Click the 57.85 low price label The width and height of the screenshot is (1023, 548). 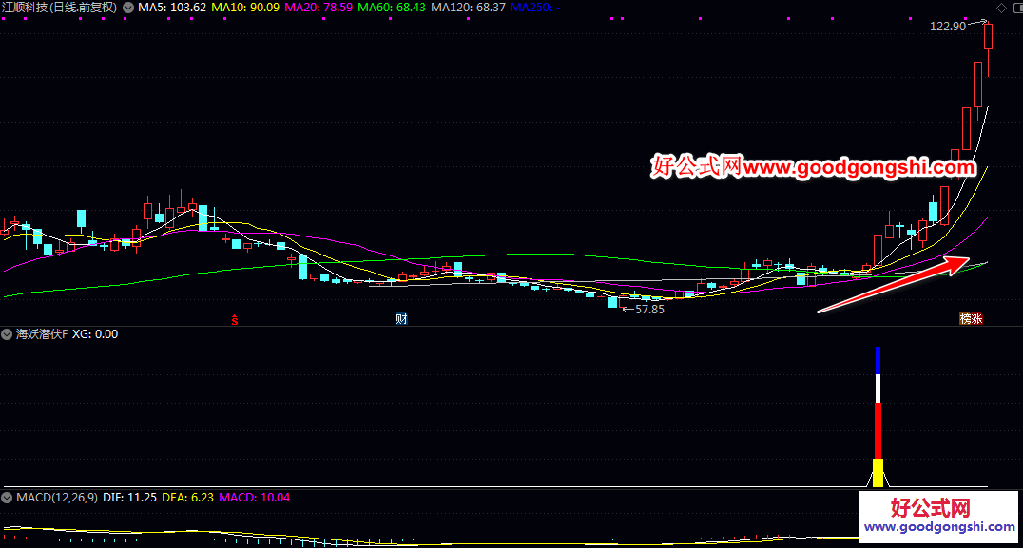tap(649, 310)
